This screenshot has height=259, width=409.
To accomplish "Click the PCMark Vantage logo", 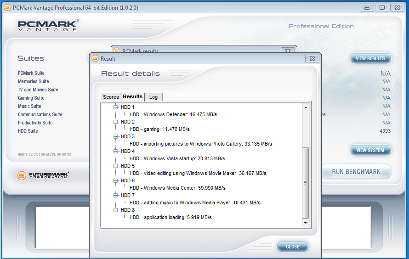I will coord(48,26).
